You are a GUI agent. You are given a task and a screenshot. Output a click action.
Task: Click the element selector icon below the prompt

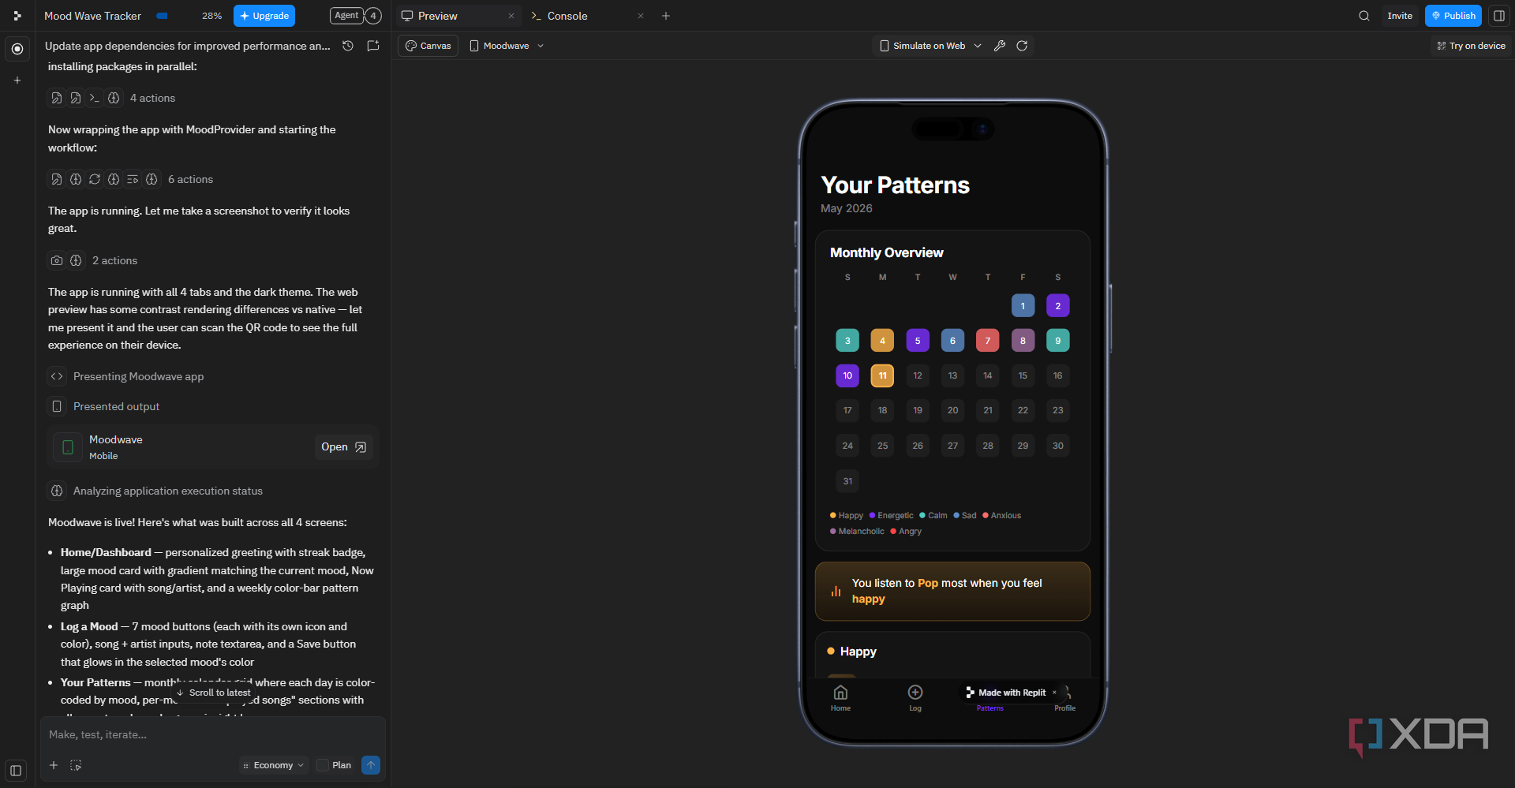click(76, 765)
